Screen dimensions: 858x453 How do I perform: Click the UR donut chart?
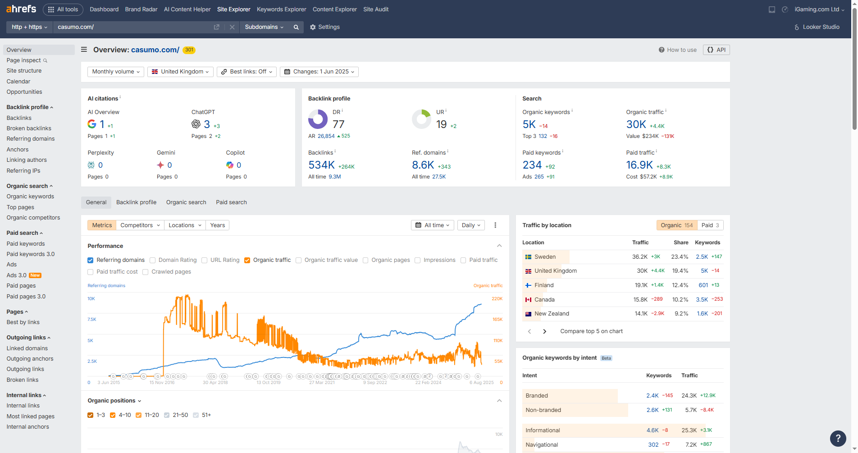click(422, 119)
